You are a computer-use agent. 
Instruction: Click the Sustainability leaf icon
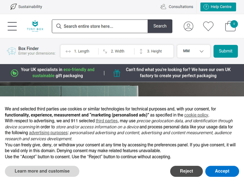pos(13,7)
